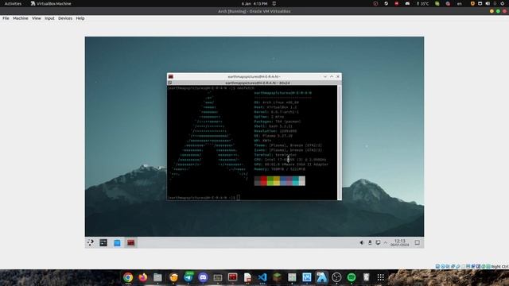This screenshot has height=286, width=509.
Task: Open the Files manager from the dock
Action: point(157,277)
